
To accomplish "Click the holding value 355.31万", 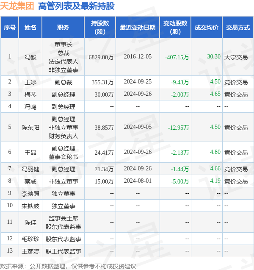I will [102, 82].
